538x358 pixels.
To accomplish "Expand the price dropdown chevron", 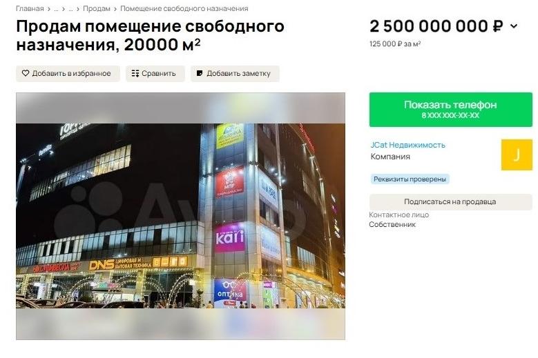I will pos(514,26).
